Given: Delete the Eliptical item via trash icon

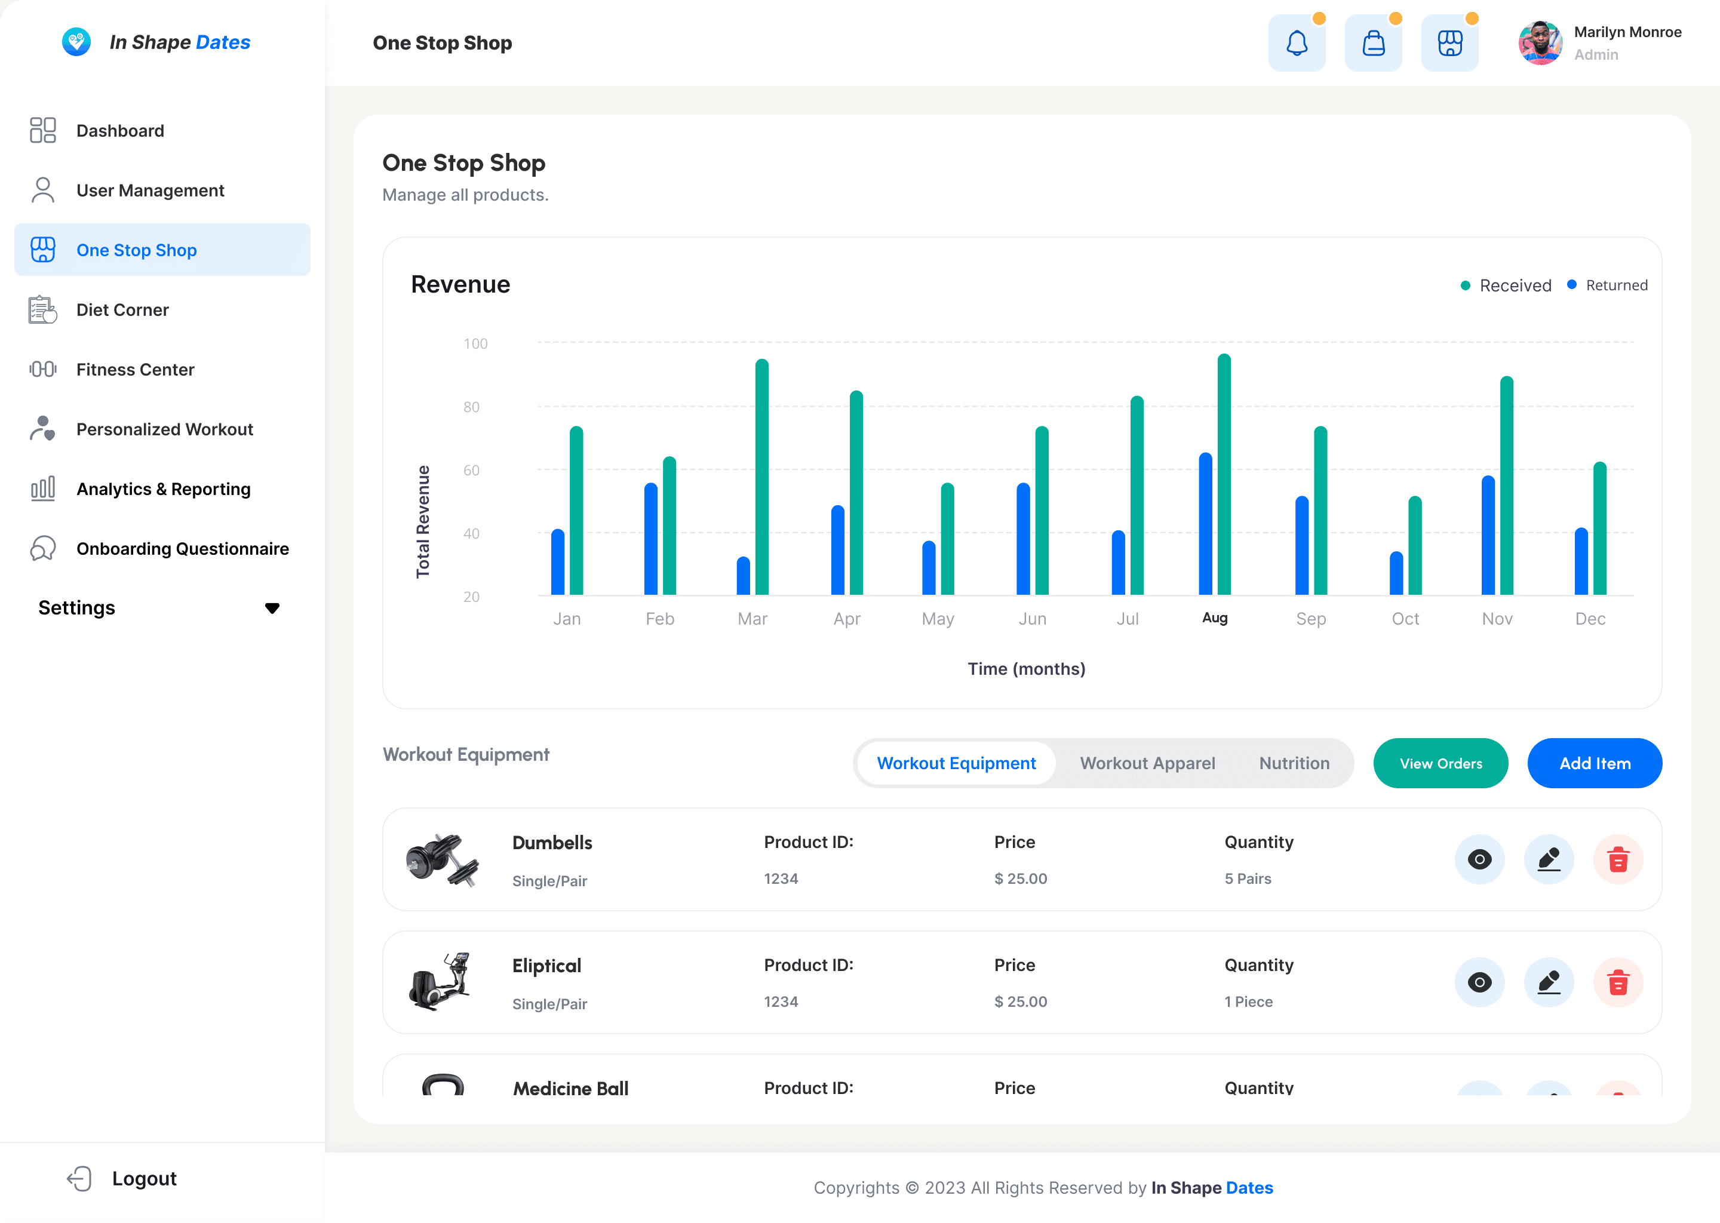Looking at the screenshot, I should tap(1618, 982).
